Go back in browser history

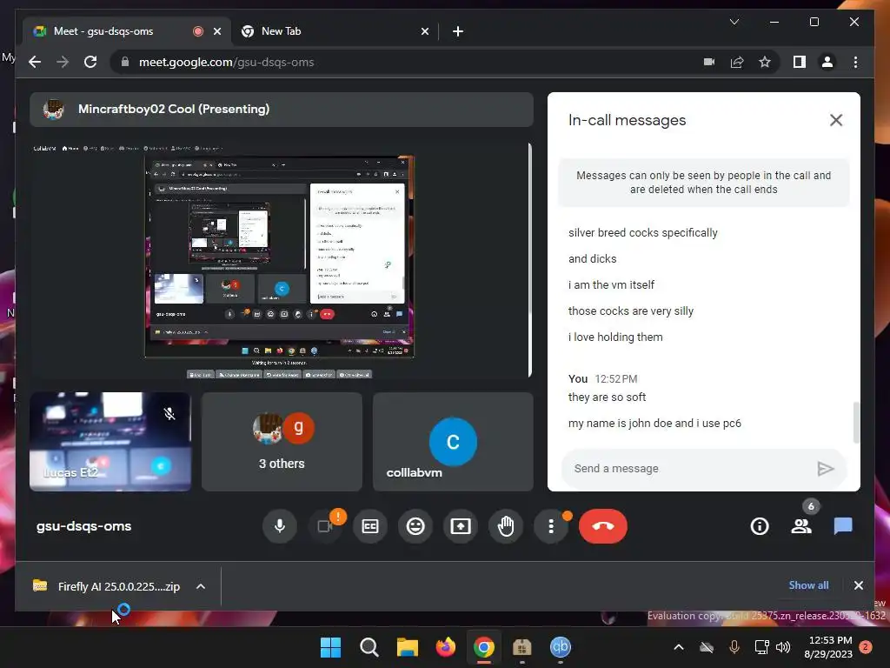pos(35,62)
